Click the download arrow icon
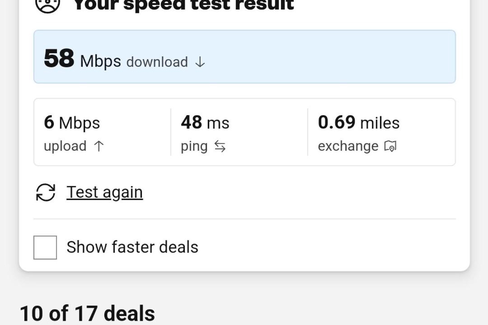This screenshot has width=488, height=325. [x=200, y=62]
